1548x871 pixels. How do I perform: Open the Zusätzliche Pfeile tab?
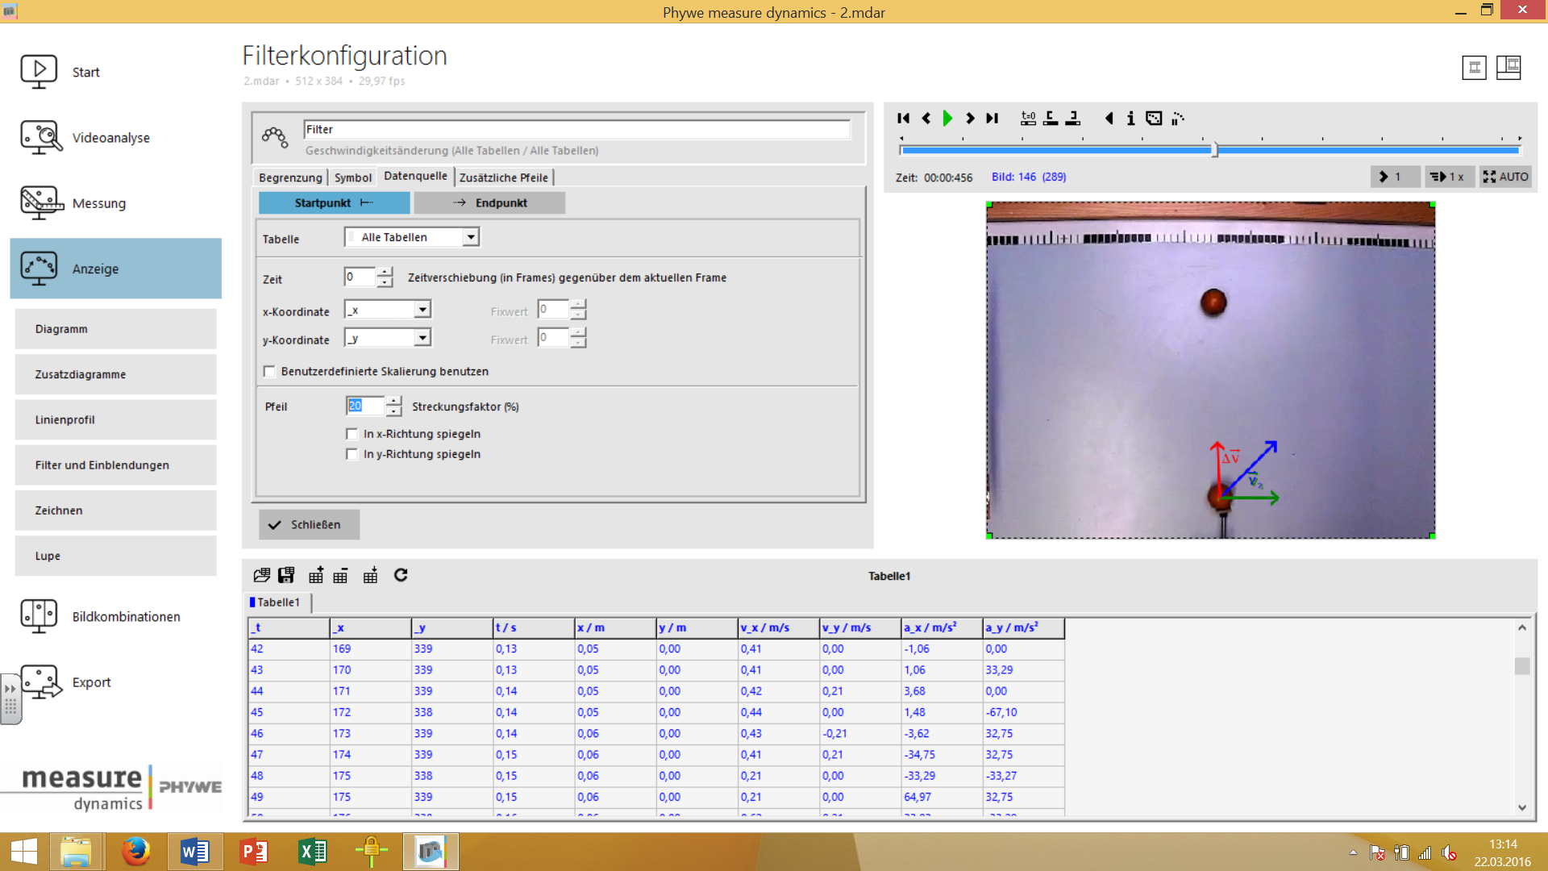(504, 177)
